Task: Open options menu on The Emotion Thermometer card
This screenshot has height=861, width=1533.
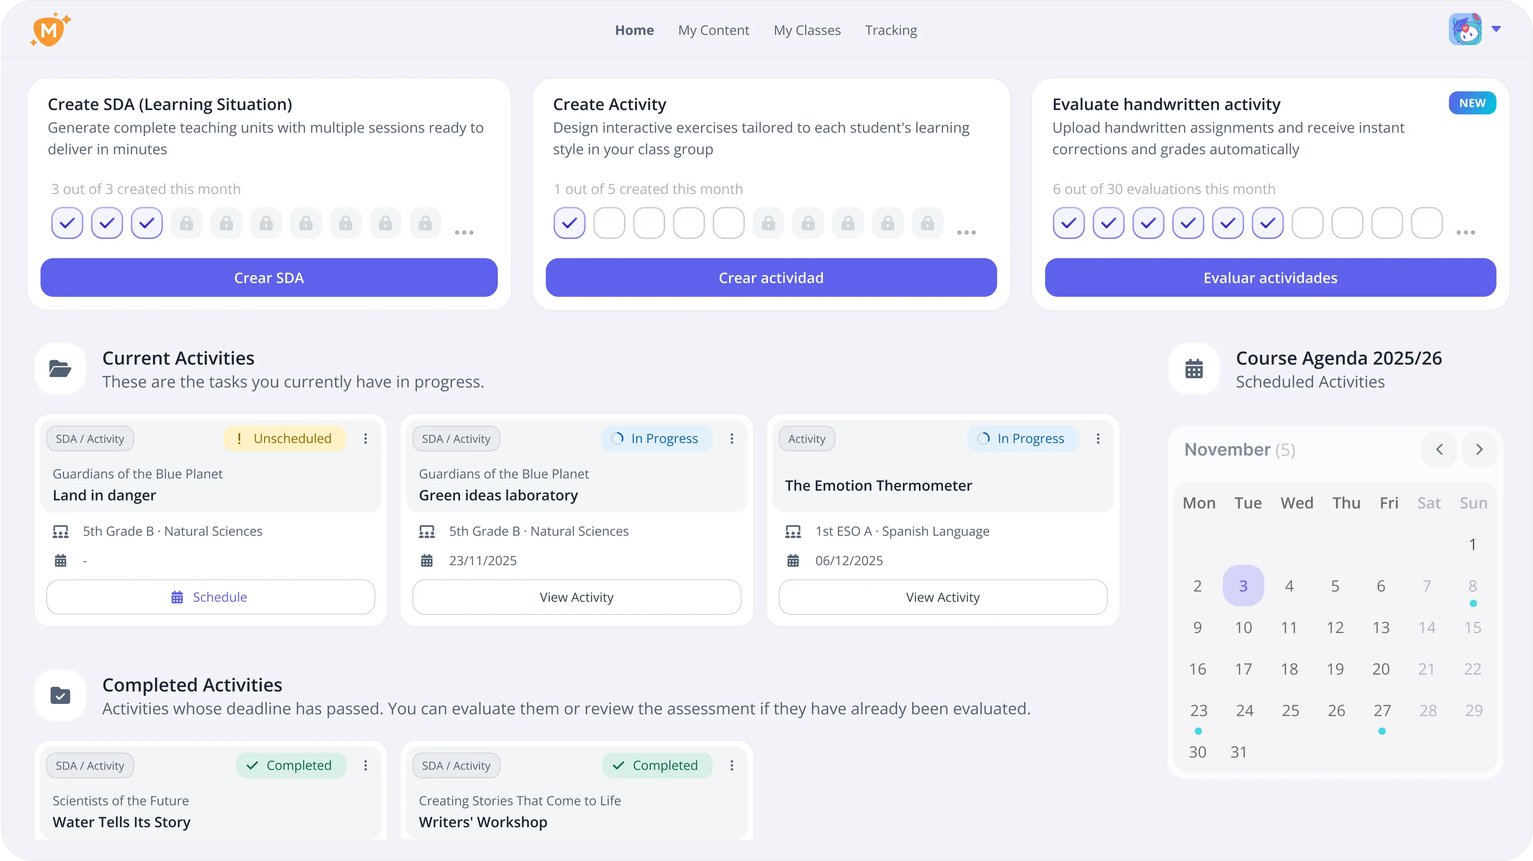Action: click(1098, 439)
